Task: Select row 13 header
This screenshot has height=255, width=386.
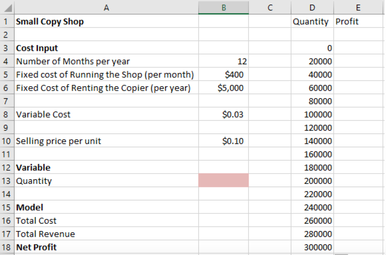Action: coord(7,181)
